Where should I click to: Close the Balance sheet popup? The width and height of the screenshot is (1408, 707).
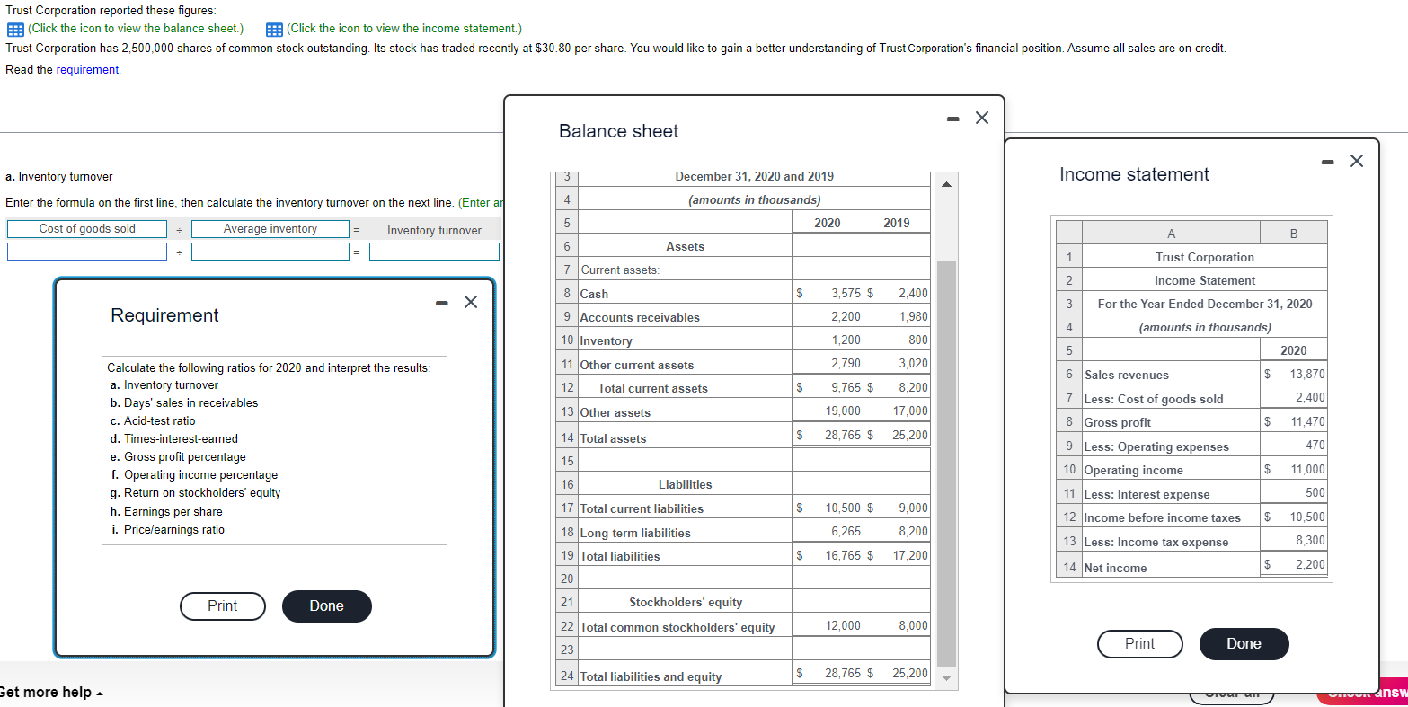point(982,118)
